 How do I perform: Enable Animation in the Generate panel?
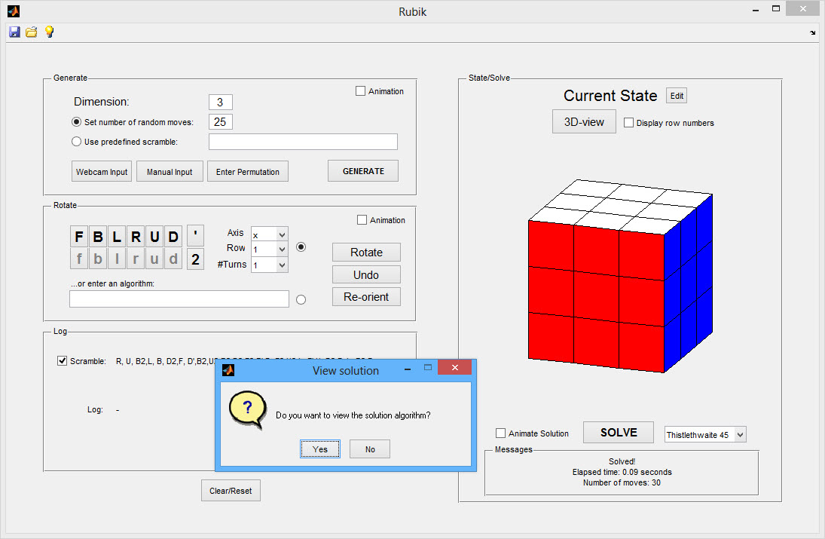tap(360, 91)
